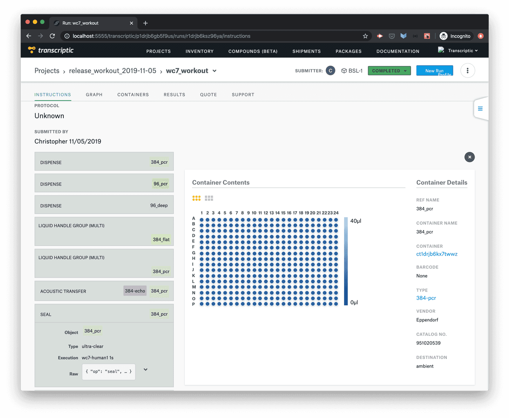
Task: Click the volume color scale bar
Action: pos(346,261)
